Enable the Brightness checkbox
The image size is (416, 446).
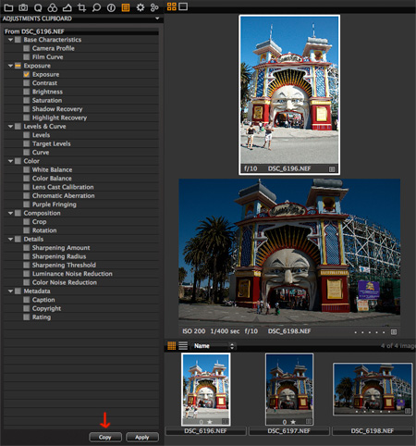click(27, 92)
